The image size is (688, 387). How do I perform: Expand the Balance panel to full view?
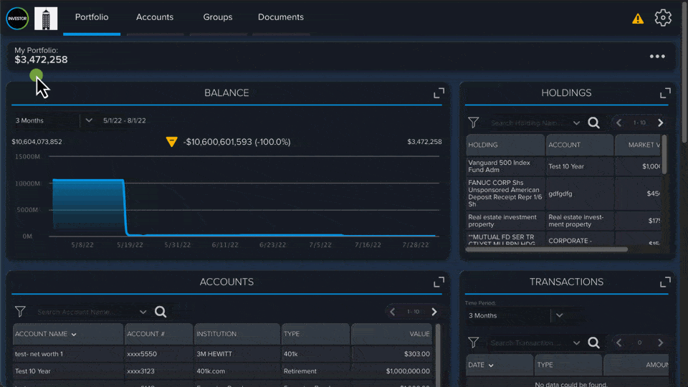[439, 93]
